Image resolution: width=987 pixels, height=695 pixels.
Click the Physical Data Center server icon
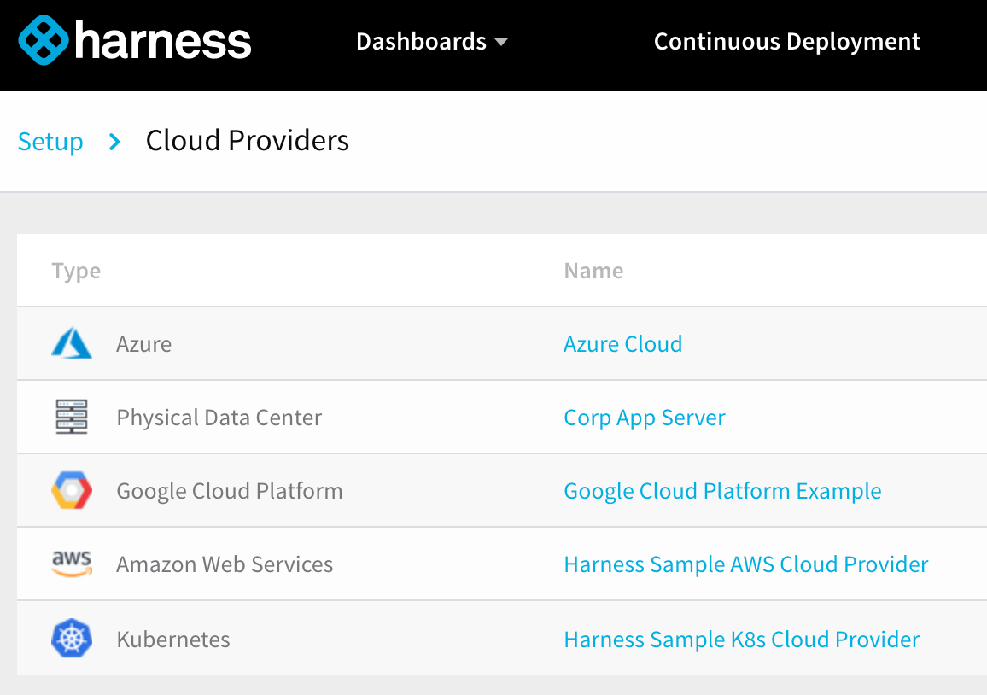pos(72,417)
